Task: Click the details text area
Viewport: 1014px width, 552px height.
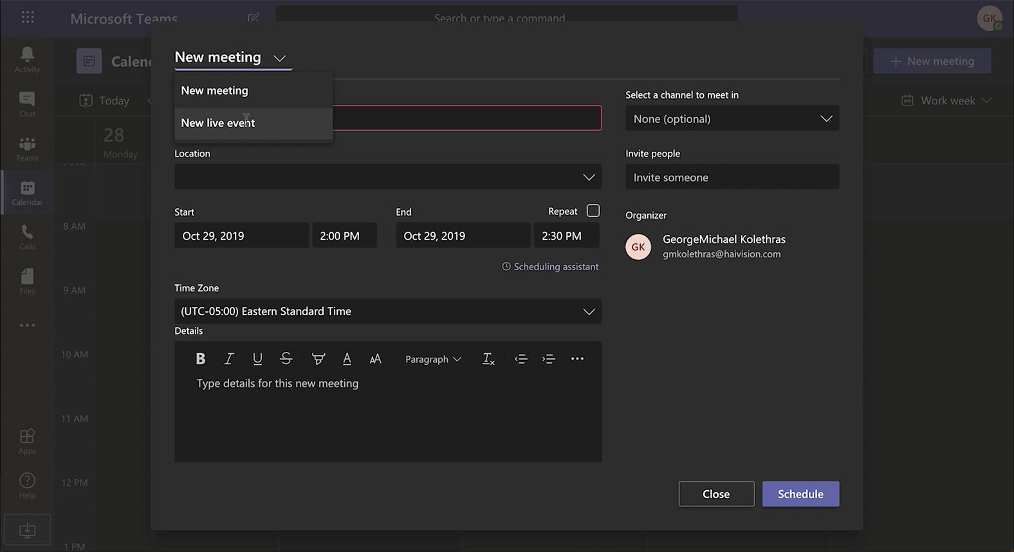Action: 388,418
